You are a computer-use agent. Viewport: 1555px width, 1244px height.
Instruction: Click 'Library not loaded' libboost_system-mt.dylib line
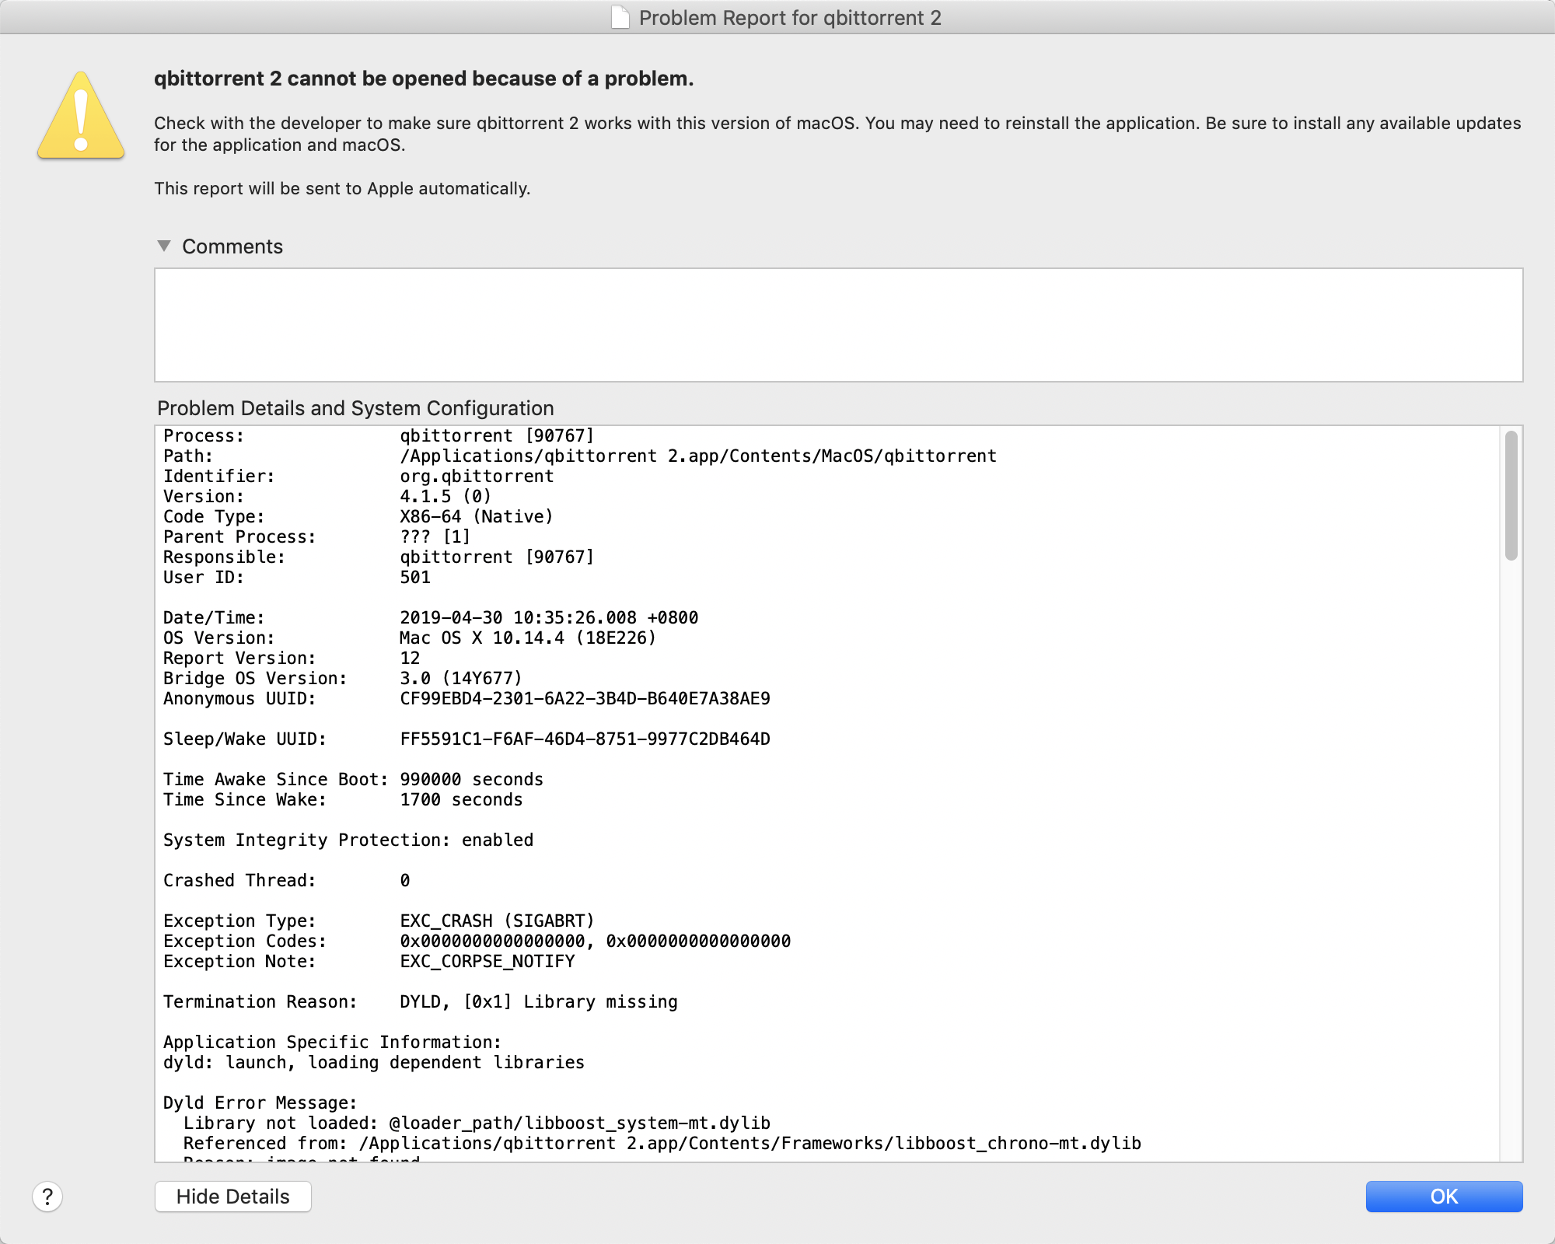tap(477, 1123)
